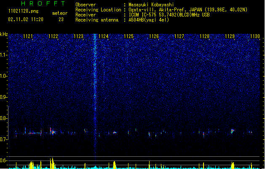This screenshot has width=265, height=169.
Task: Click the 'Receiver' field label
Action: click(86, 15)
